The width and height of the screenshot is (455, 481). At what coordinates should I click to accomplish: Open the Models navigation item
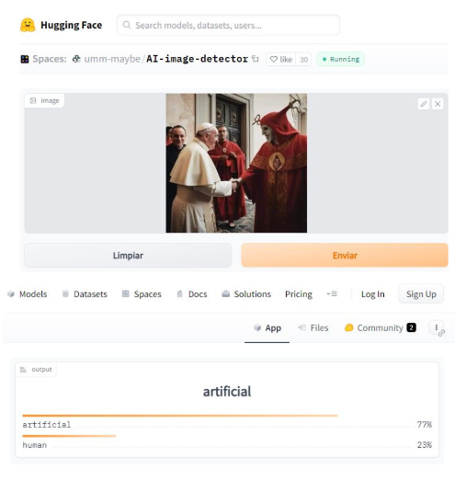coord(28,294)
